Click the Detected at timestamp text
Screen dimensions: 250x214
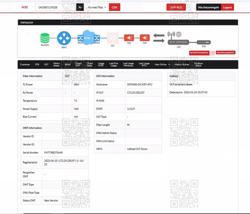pos(188,92)
